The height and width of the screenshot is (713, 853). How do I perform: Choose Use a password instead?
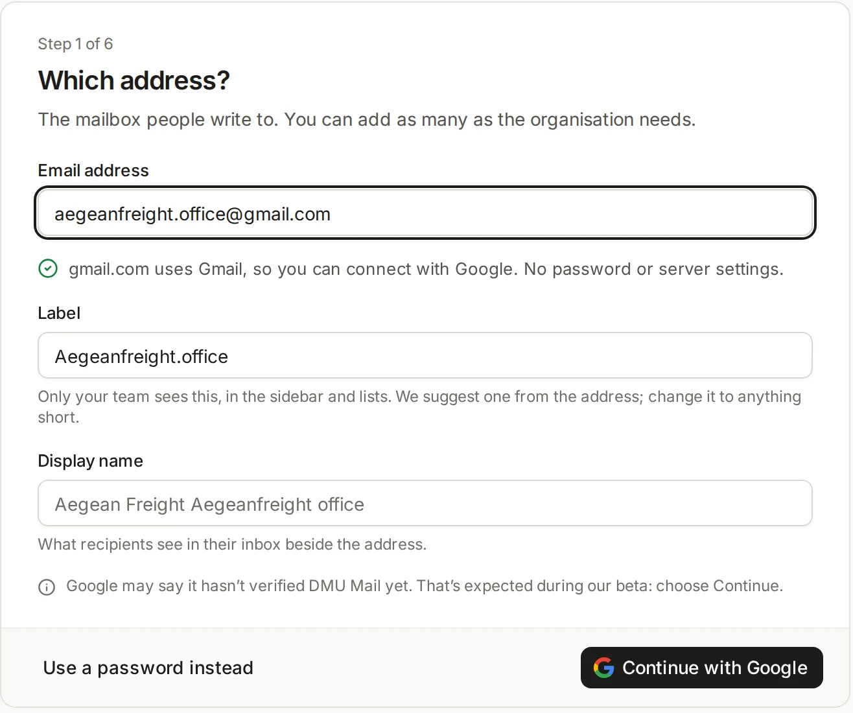tap(148, 668)
